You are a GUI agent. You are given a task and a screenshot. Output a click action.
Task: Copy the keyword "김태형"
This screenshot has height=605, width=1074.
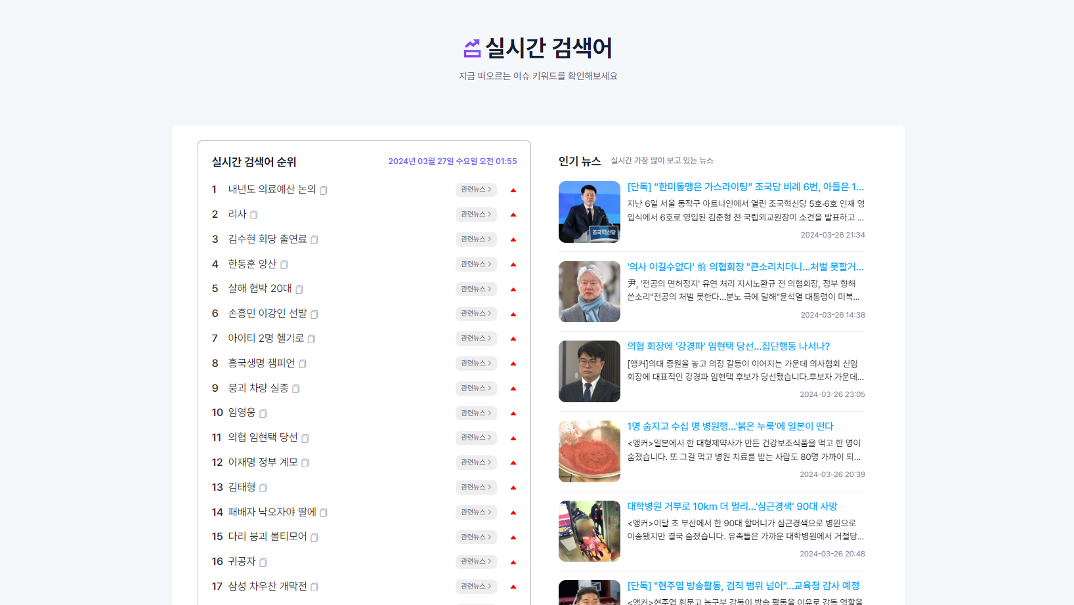pyautogui.click(x=263, y=487)
